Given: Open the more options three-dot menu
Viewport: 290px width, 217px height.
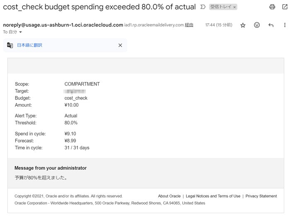Looking at the screenshot, I should pos(285,25).
